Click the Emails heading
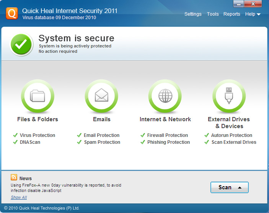 [x=102, y=119]
